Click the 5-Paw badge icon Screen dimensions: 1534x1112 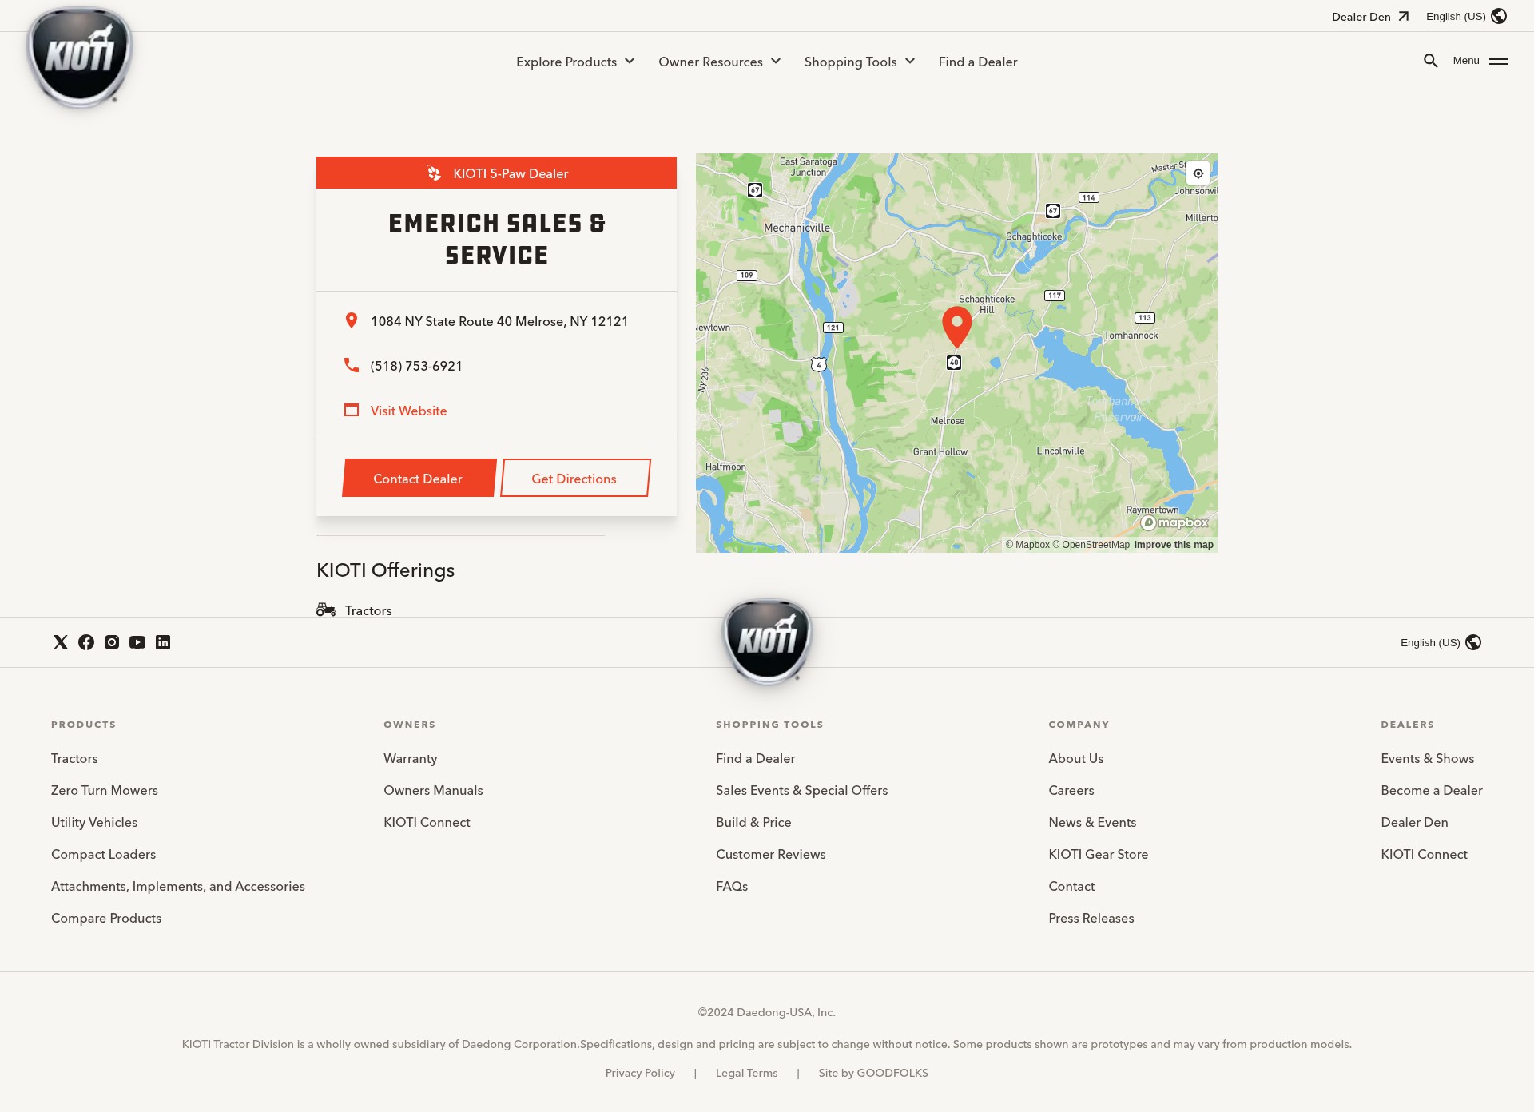pos(434,173)
